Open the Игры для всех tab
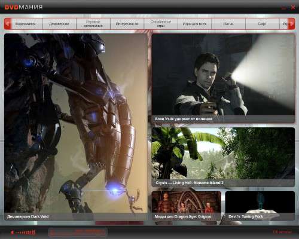299x239 pixels. pyautogui.click(x=194, y=24)
